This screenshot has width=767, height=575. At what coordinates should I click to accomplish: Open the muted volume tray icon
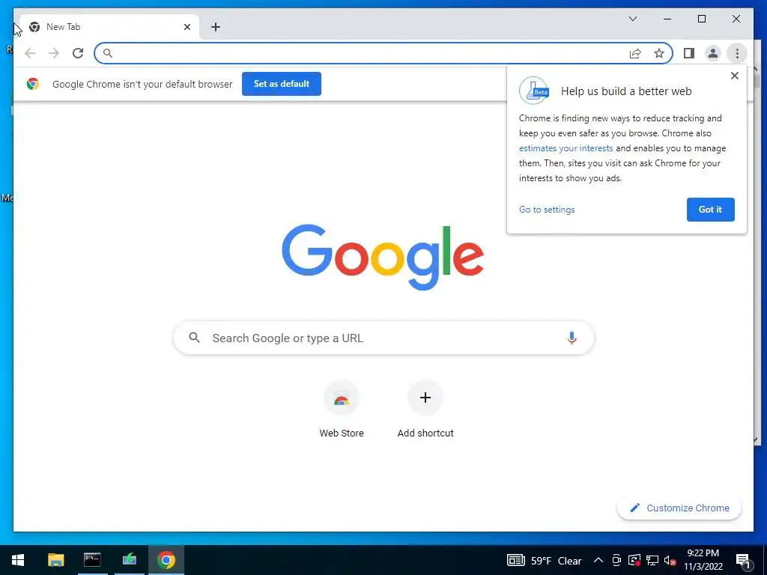click(670, 560)
